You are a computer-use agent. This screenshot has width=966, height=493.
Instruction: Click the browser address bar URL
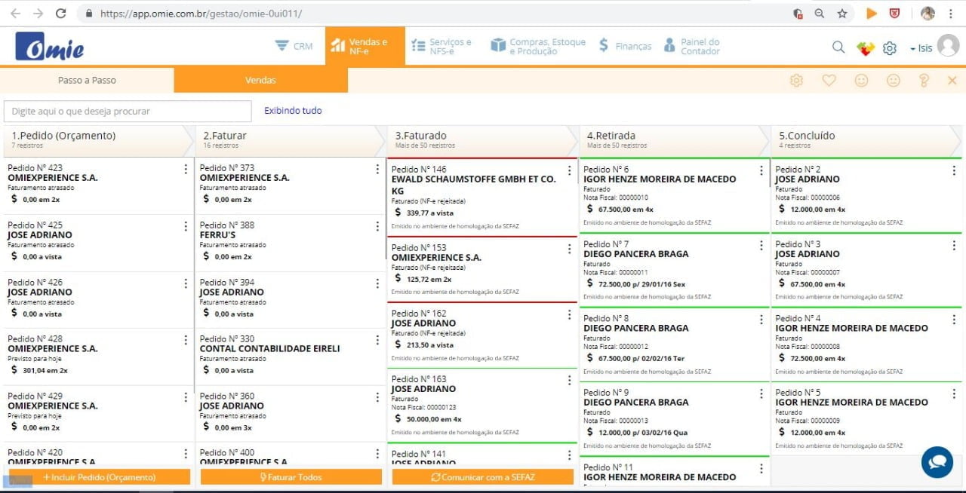coord(201,14)
